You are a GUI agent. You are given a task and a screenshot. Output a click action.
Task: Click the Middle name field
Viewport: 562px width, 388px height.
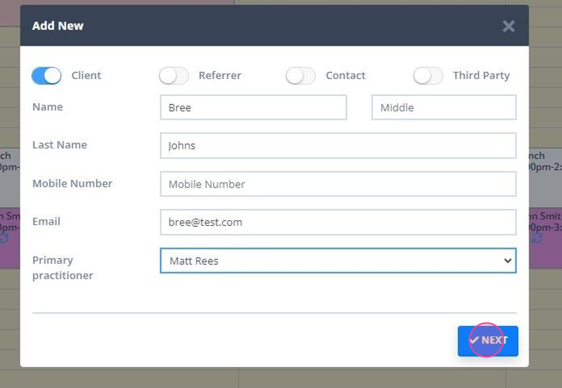pyautogui.click(x=443, y=107)
